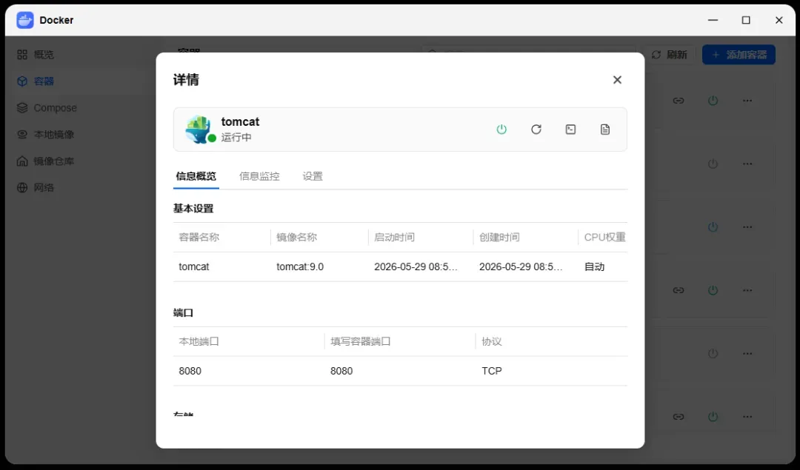Click the 协议 column header
The width and height of the screenshot is (800, 470).
point(492,341)
